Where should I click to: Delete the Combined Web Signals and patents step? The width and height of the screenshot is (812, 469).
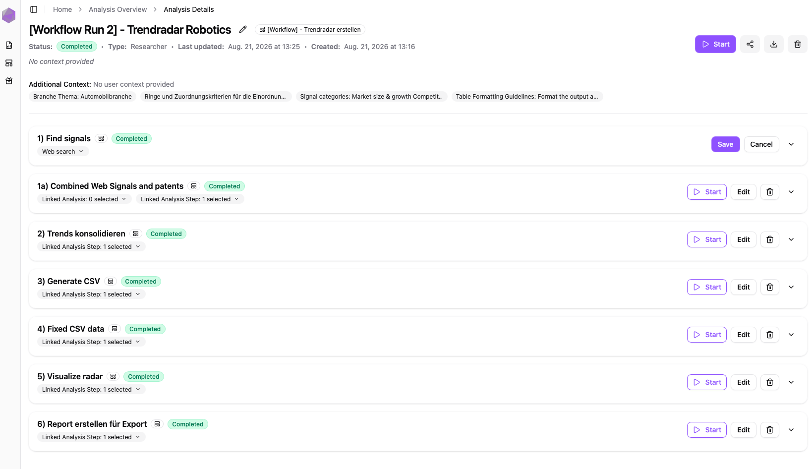coord(770,192)
